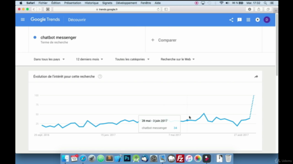Edit the 'chatbot messenger' search term

[58, 37]
